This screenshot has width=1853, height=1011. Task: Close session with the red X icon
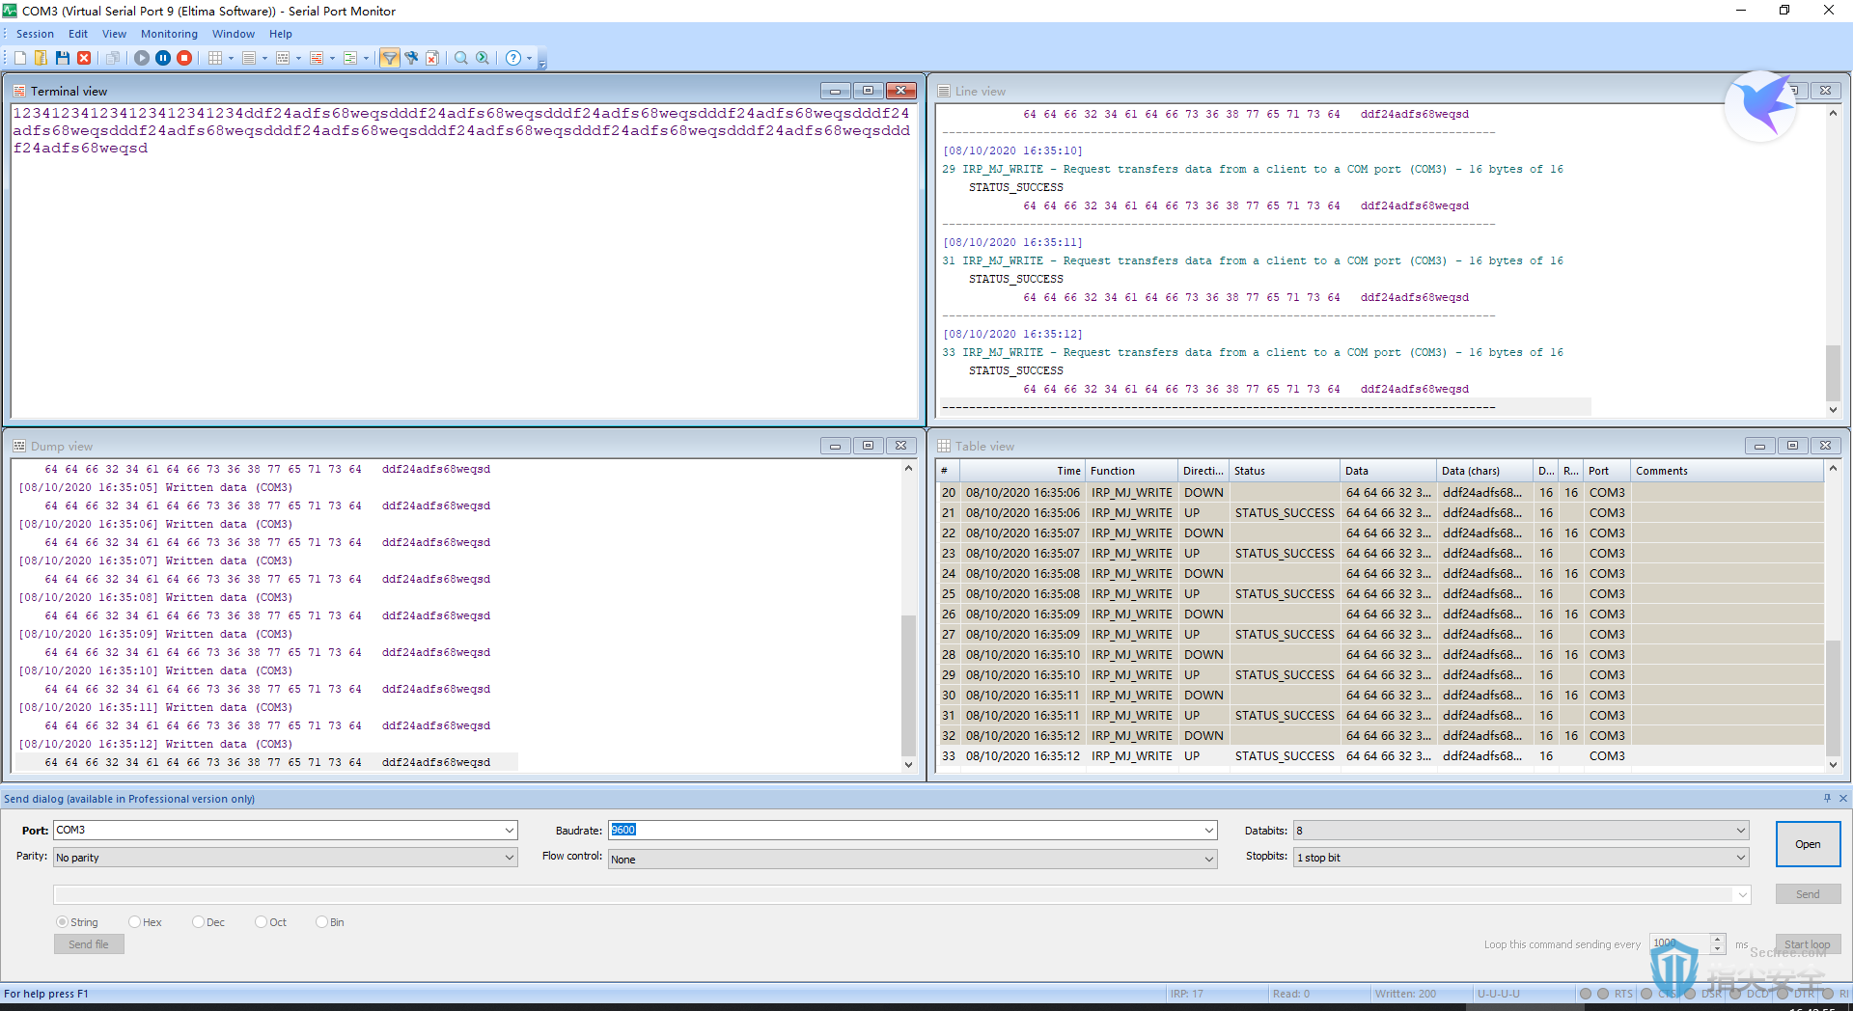pos(84,58)
